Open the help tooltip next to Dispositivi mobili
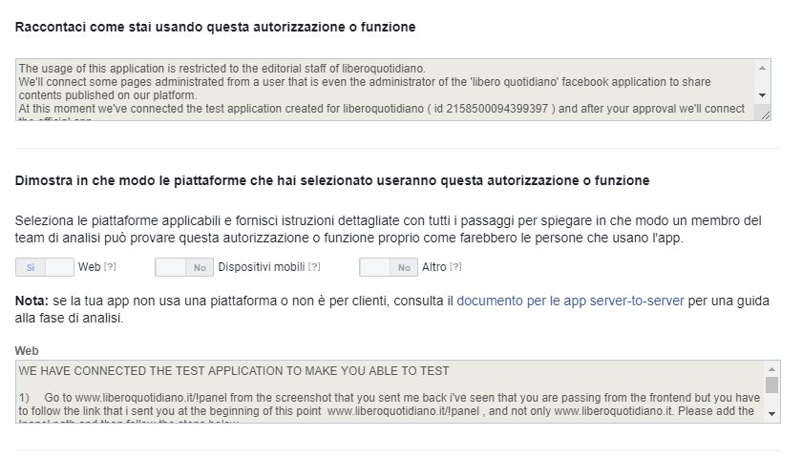The height and width of the screenshot is (457, 802). click(x=314, y=268)
